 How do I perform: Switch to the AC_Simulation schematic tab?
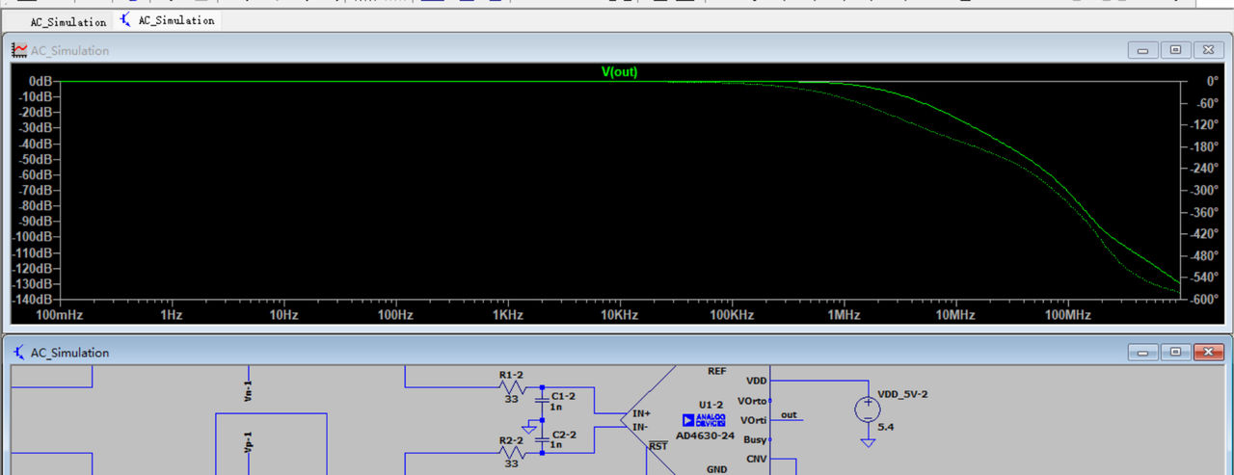click(x=168, y=20)
